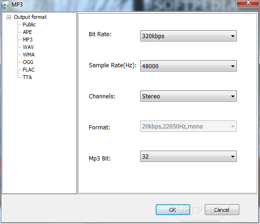Select MP3 in the format tree

click(x=27, y=40)
